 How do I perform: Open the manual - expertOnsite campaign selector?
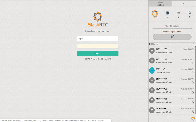point(172,32)
